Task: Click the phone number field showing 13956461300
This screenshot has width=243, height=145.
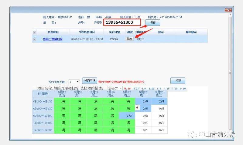Action: [122, 22]
